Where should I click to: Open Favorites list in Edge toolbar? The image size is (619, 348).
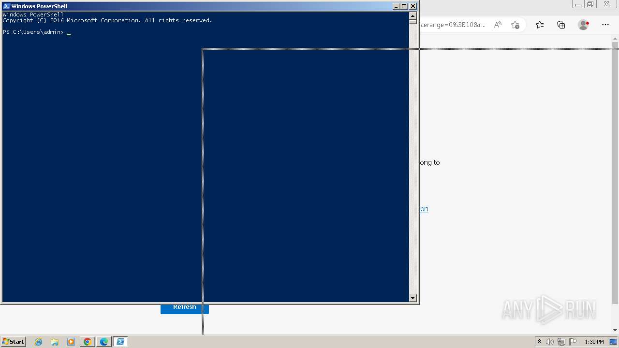[540, 25]
